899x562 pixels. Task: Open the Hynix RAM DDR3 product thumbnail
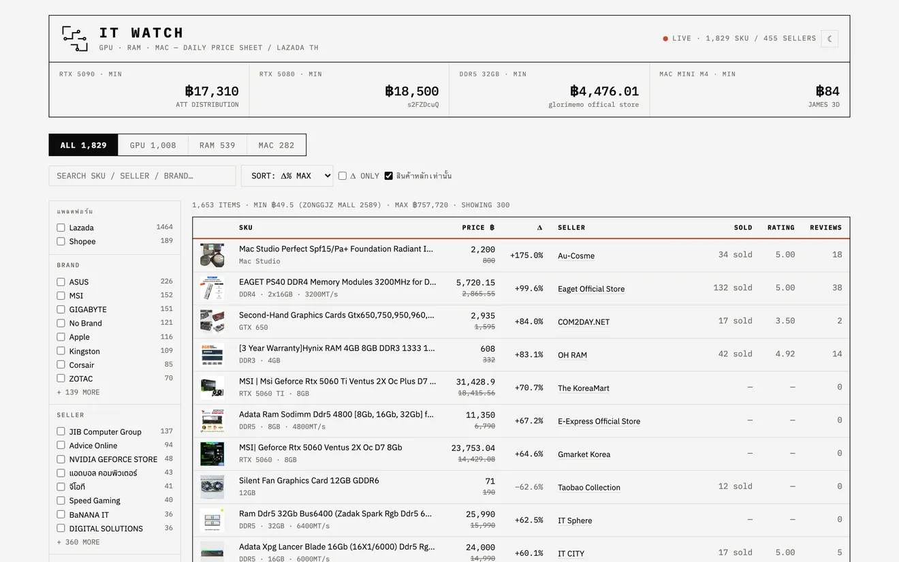tap(212, 354)
